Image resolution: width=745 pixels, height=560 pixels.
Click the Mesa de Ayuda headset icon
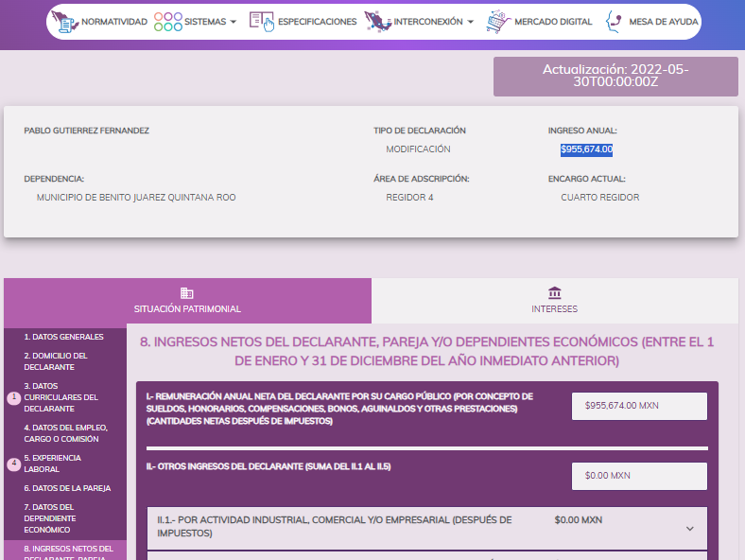coord(614,21)
